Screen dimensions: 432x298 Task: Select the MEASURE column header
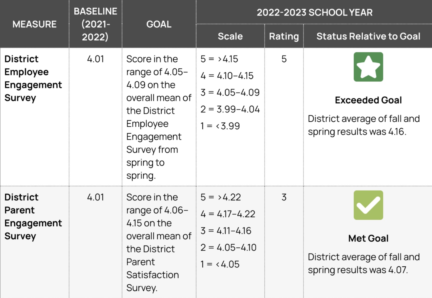click(34, 24)
